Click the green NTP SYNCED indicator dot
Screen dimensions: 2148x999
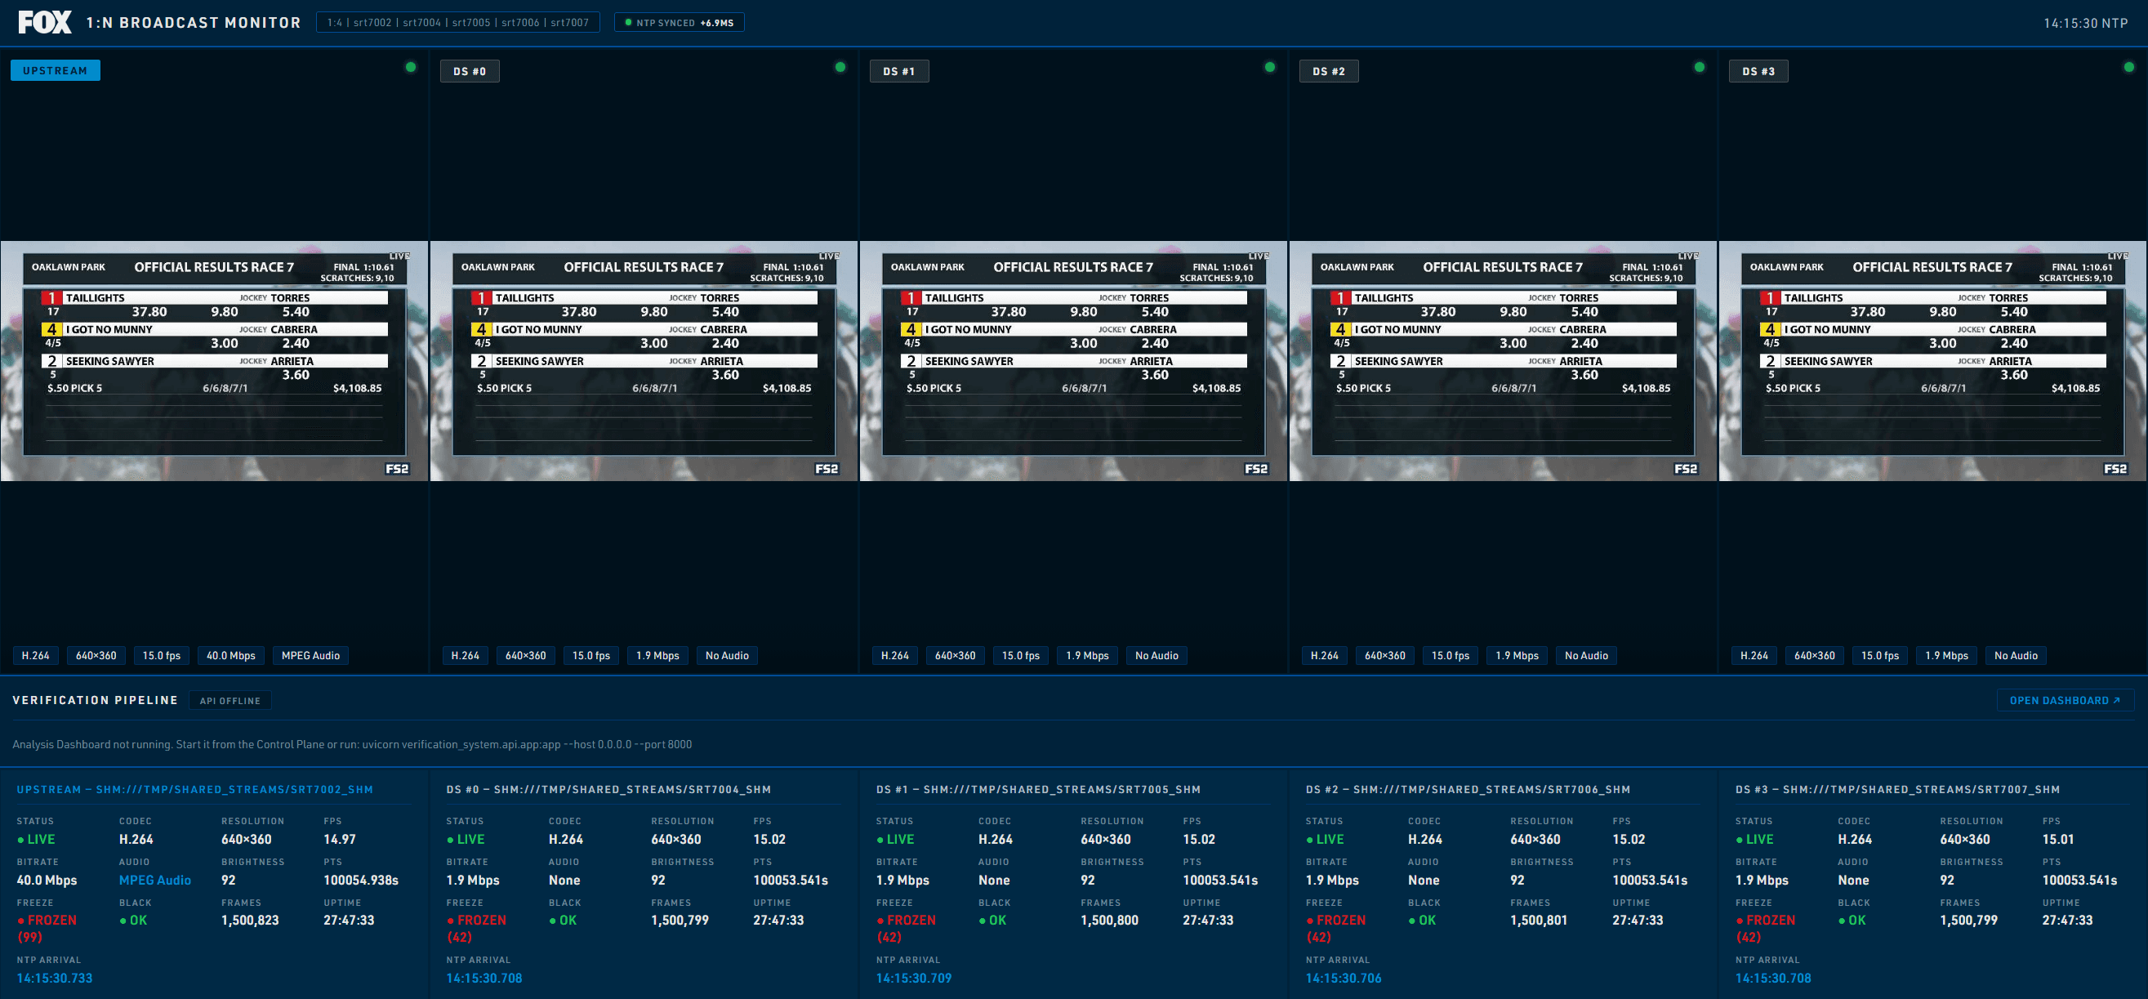[x=630, y=23]
